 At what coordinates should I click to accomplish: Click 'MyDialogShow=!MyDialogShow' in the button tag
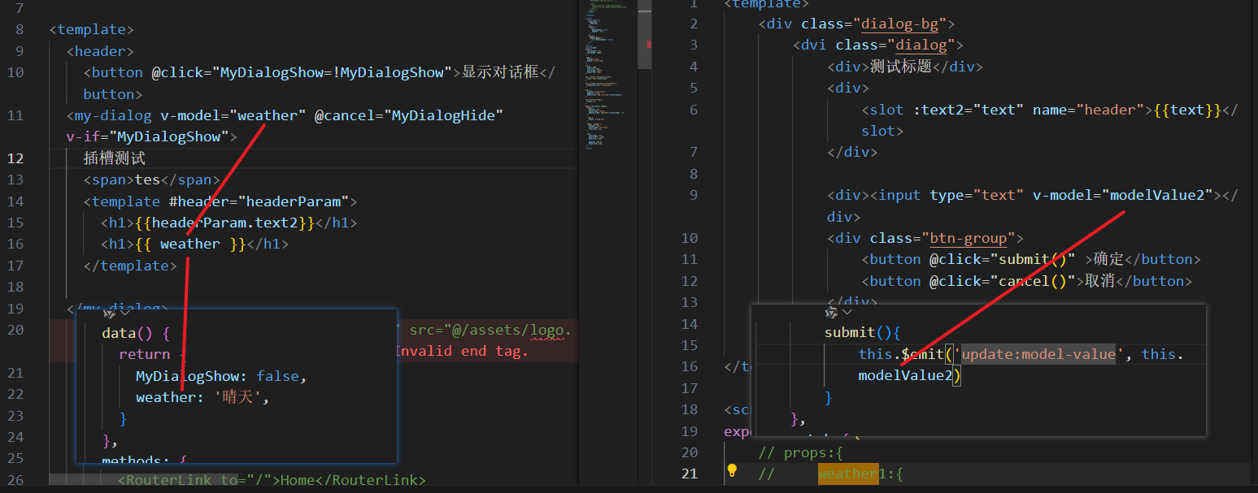[x=333, y=72]
